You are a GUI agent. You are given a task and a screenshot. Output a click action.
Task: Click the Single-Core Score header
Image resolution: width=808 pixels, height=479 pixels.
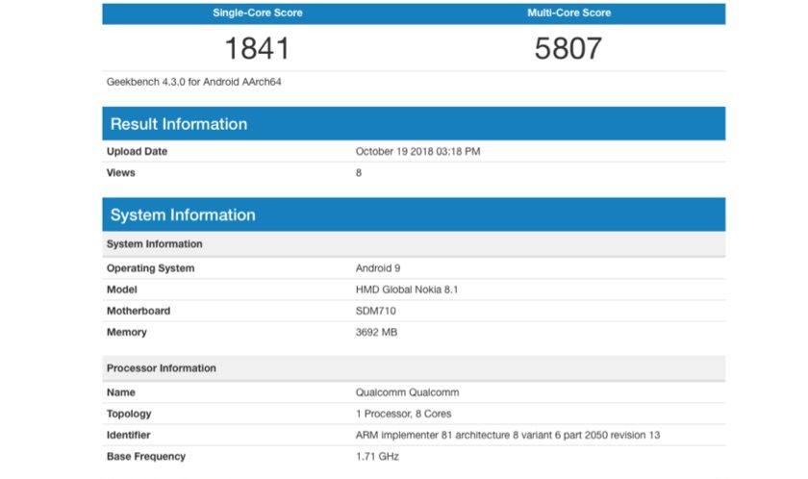pyautogui.click(x=257, y=13)
